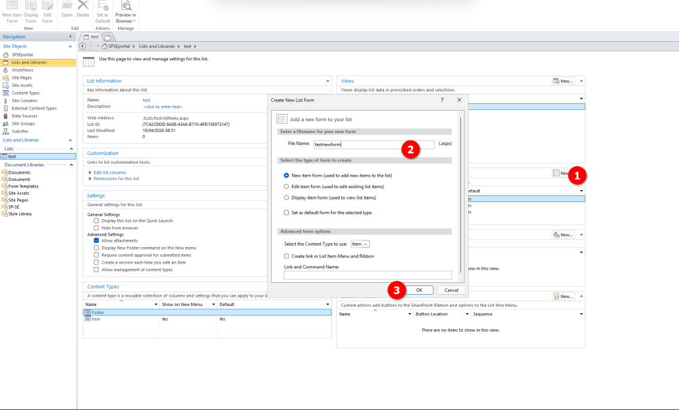
Task: Open the Form Templates document library
Action: pyautogui.click(x=23, y=186)
